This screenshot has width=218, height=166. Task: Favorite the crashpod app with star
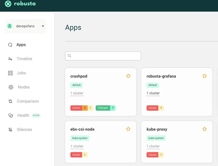128,76
